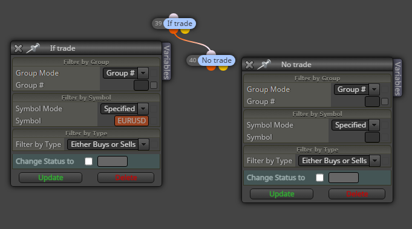Click Filter by Type header in If trade panel
Screen dimensions: 412x229
[x=86, y=134]
